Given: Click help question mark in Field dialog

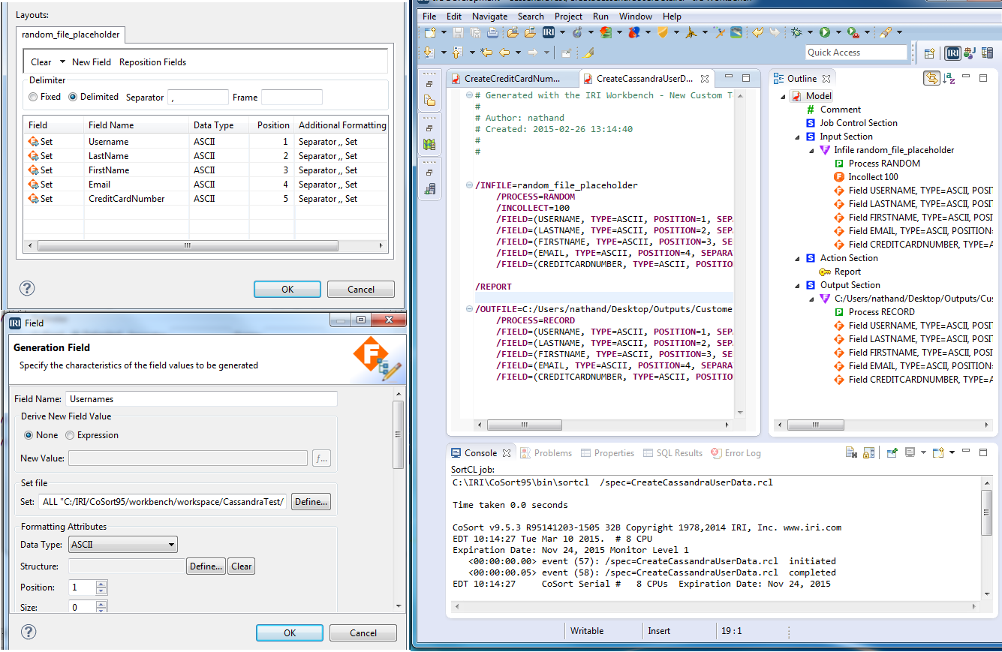Looking at the screenshot, I should (x=29, y=632).
